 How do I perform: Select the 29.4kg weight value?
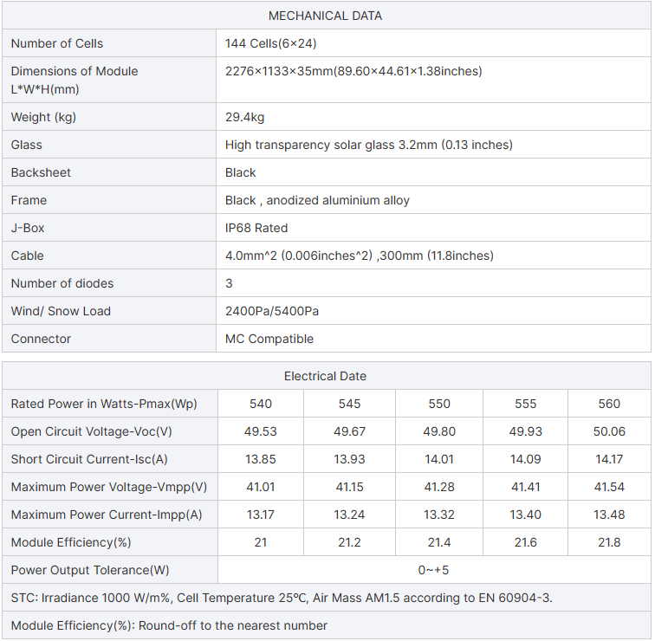pyautogui.click(x=244, y=117)
